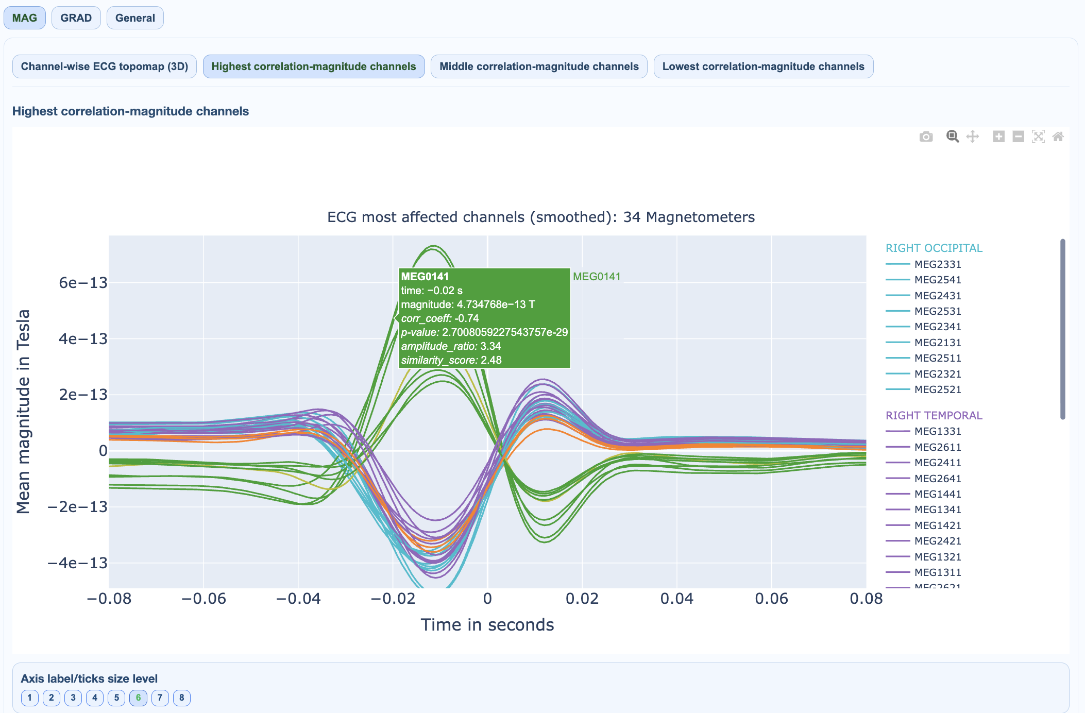Click the Zoom in plus icon
The image size is (1085, 713).
point(998,137)
